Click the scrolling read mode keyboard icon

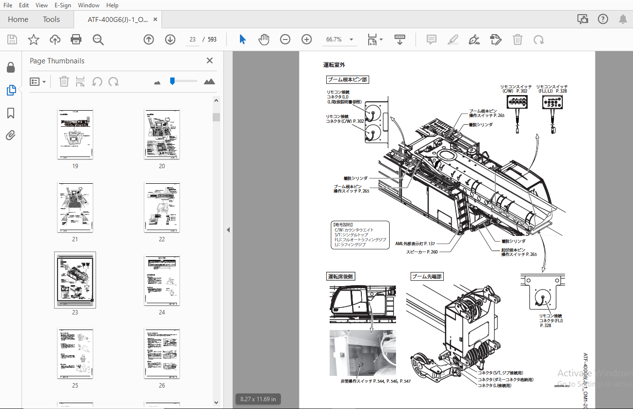tap(400, 39)
